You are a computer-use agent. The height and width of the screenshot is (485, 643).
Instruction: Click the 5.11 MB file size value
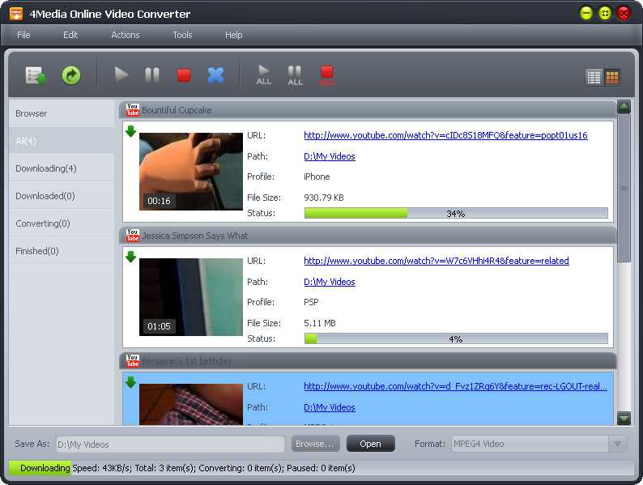[320, 323]
